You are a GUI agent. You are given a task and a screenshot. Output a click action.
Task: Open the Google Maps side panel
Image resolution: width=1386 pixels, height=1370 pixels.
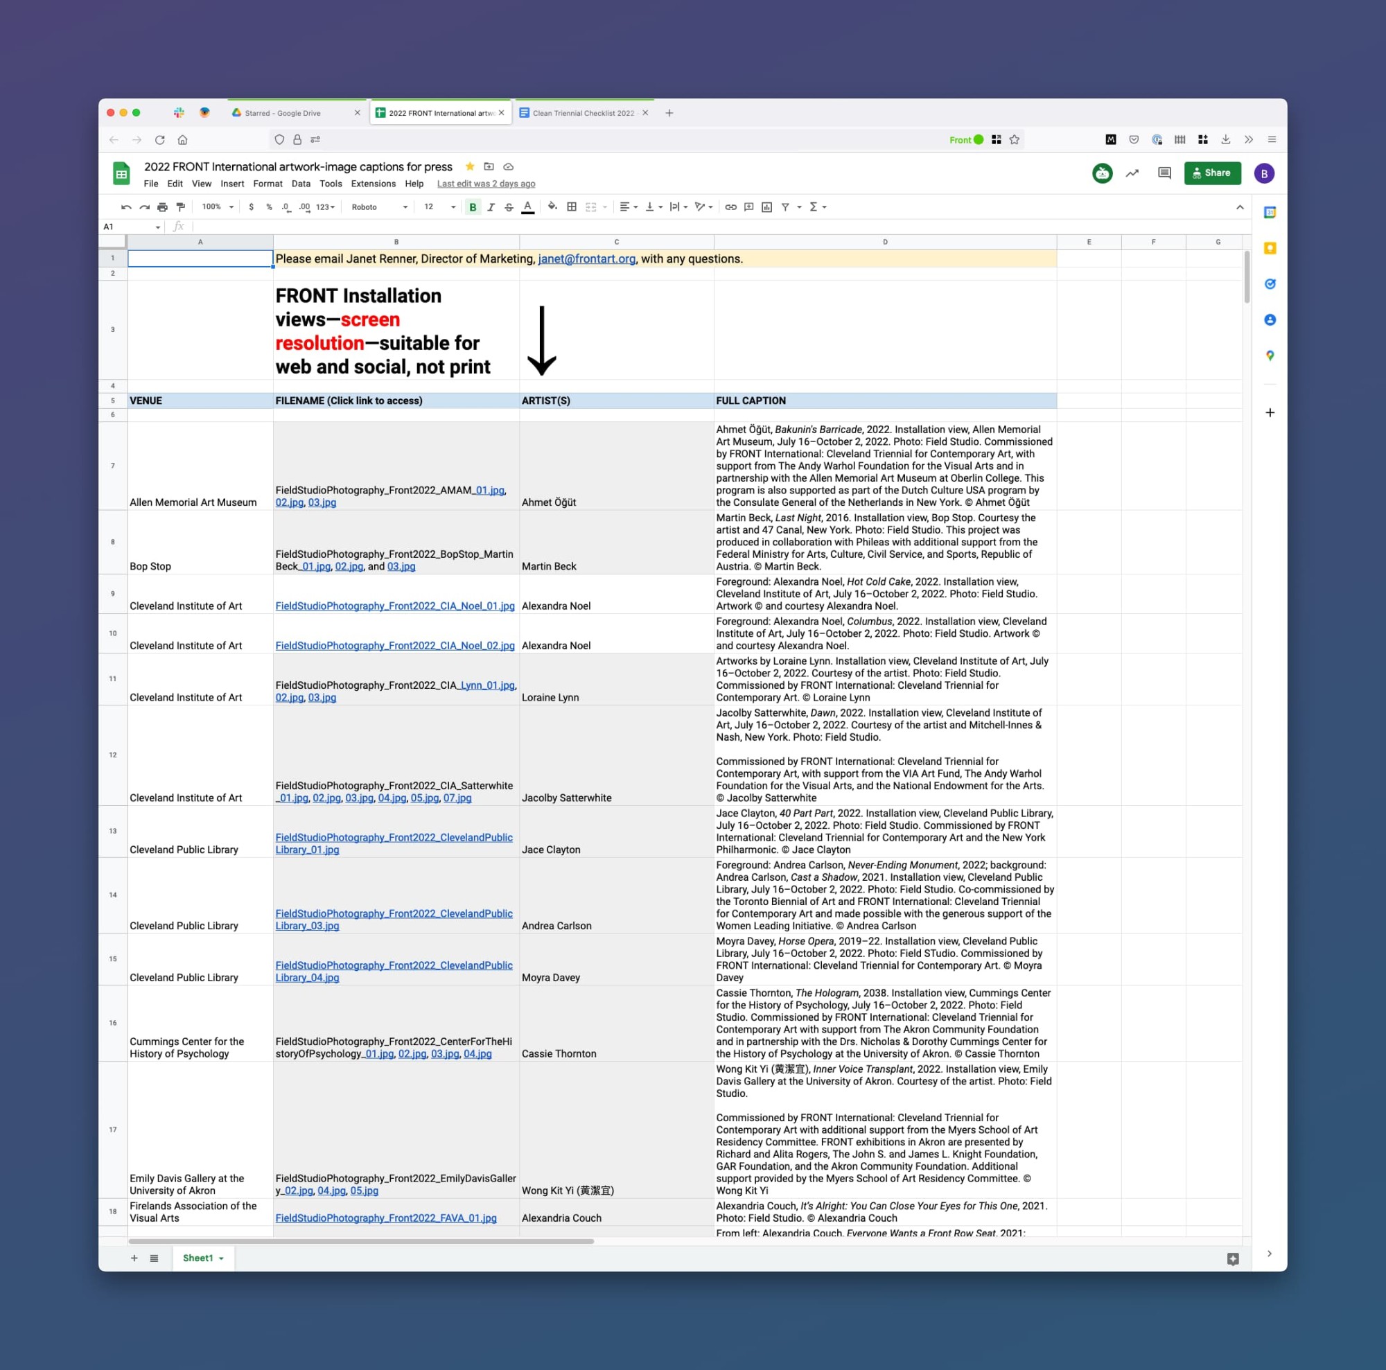pos(1270,355)
